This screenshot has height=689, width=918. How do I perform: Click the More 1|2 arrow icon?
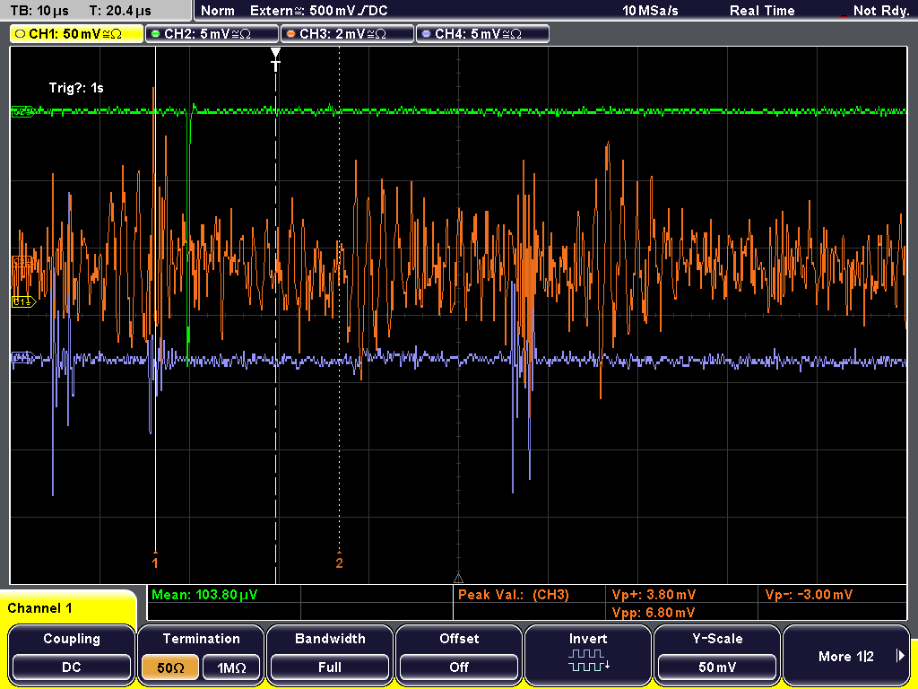pyautogui.click(x=900, y=656)
